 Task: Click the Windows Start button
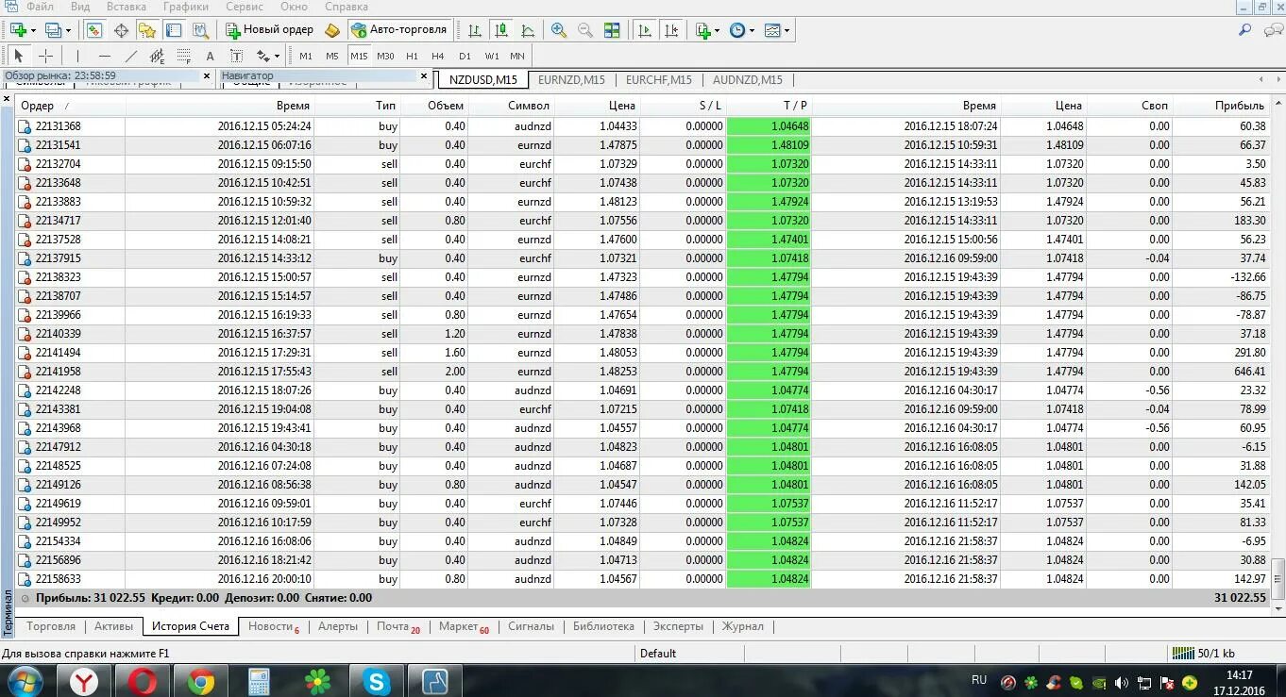point(24,681)
